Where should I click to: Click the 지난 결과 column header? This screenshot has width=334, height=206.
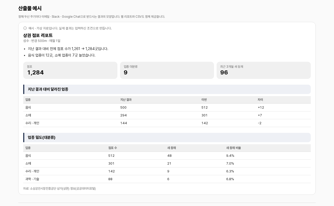click(126, 100)
